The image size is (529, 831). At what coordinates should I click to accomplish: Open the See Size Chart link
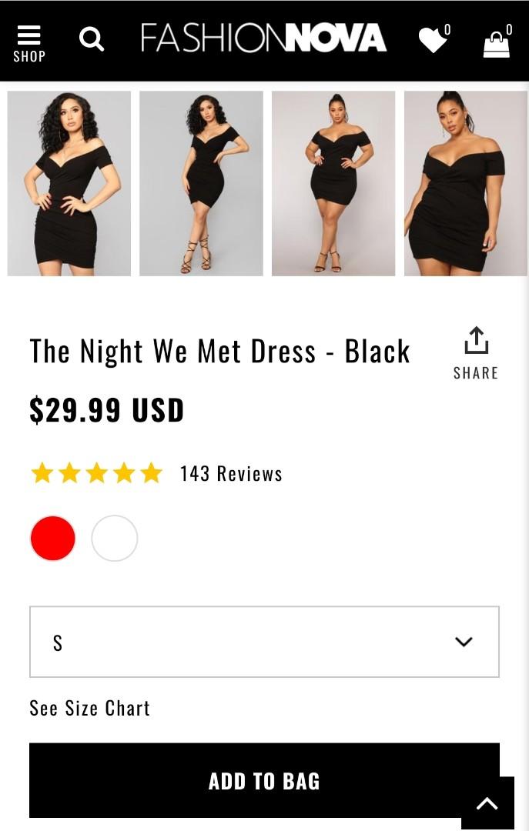(x=89, y=708)
